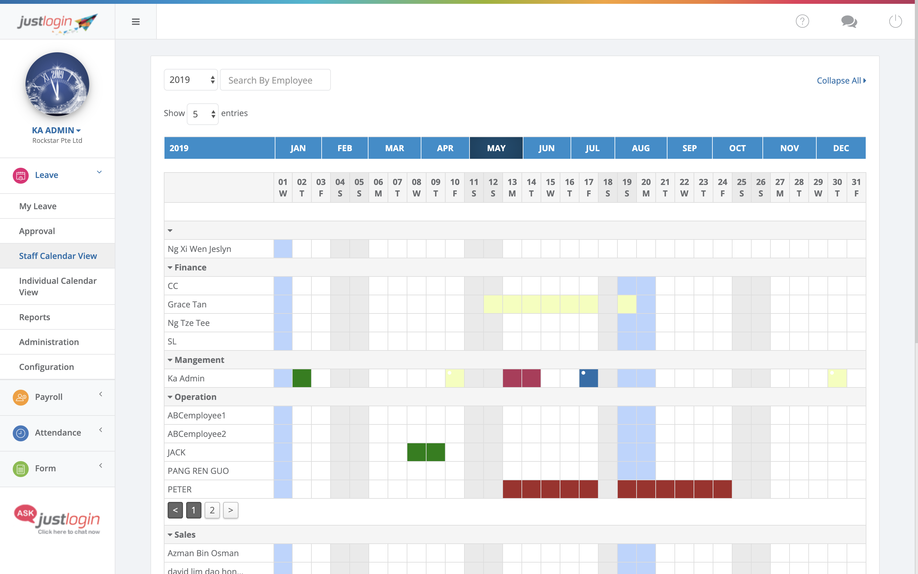
Task: Collapse the Finance department group
Action: [170, 268]
